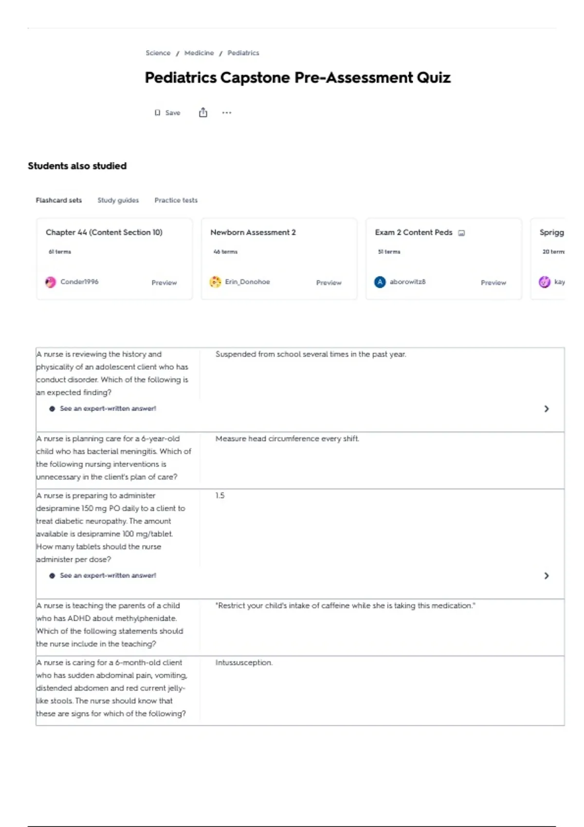Open the Pediatrics breadcrumb link
Viewport: 584px width, 827px height.
tap(243, 53)
